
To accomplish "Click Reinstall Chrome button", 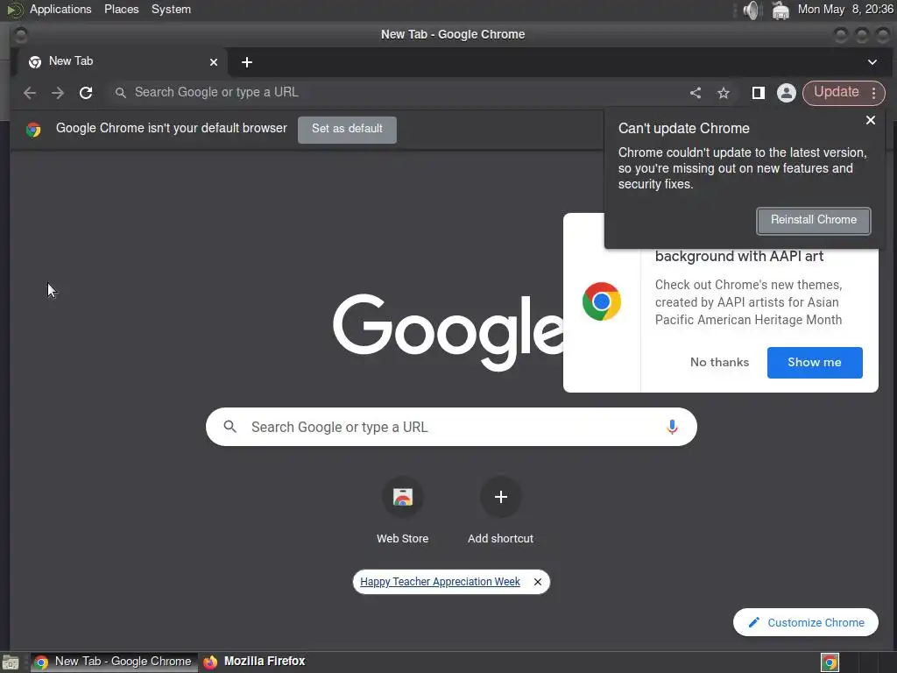I will 814,220.
